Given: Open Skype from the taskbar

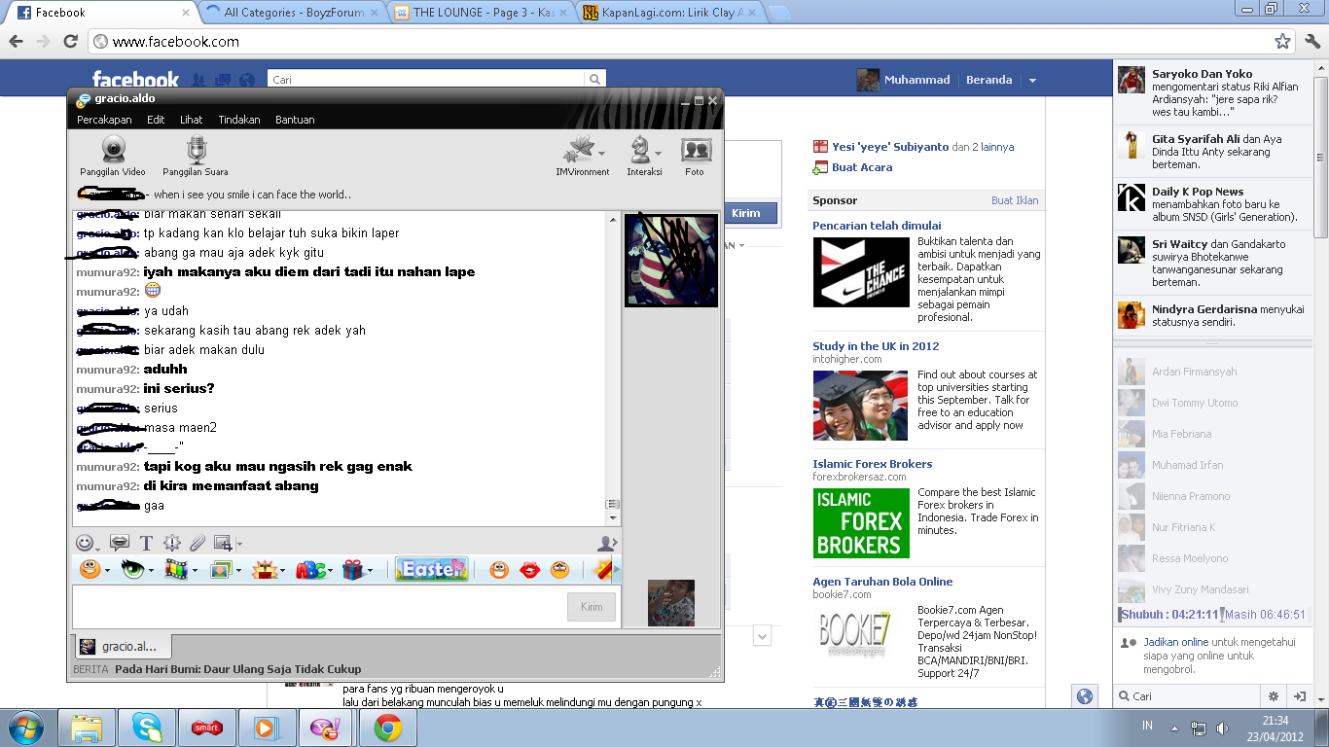Looking at the screenshot, I should (x=148, y=728).
